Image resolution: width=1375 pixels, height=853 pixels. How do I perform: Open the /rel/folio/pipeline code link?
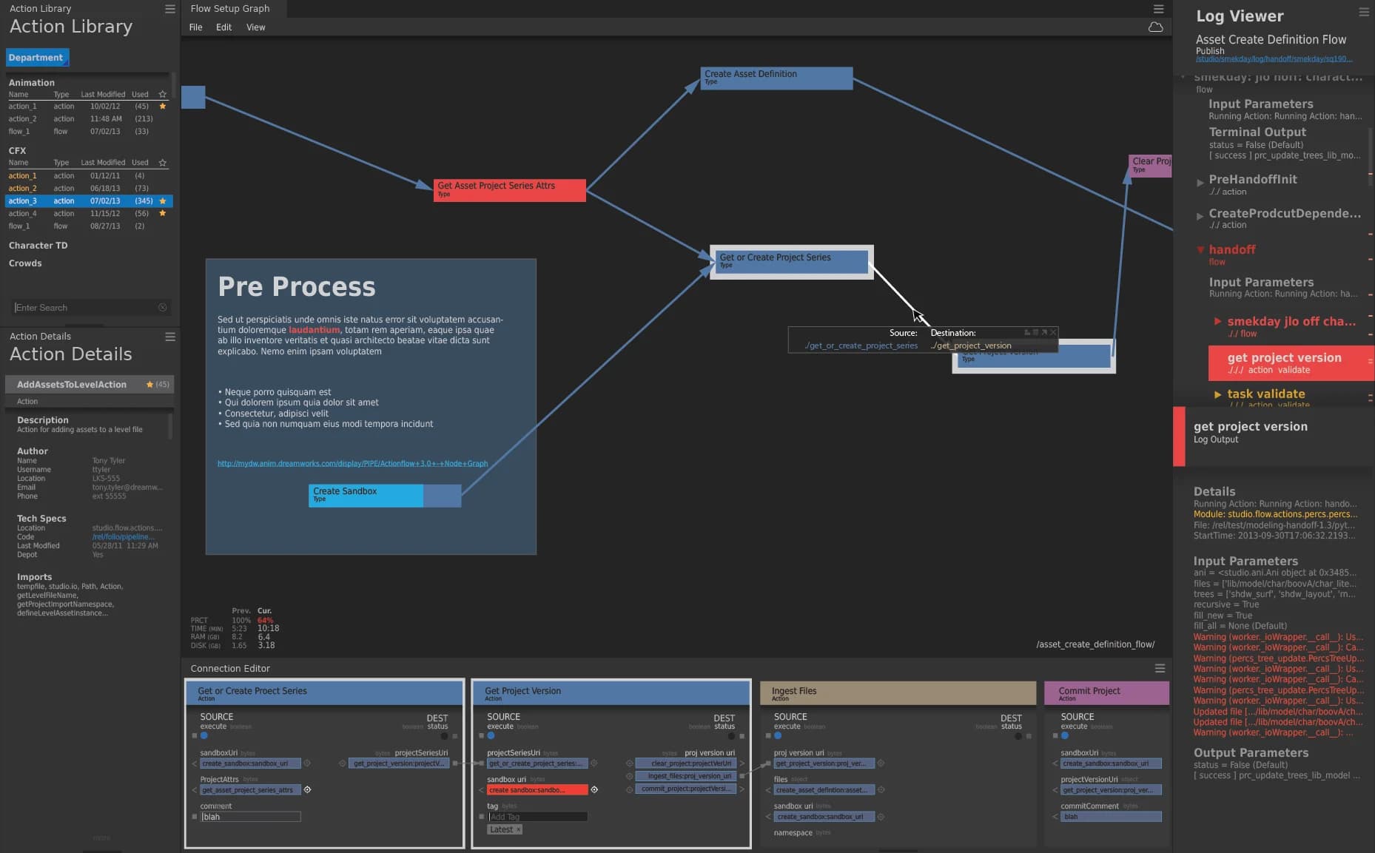[123, 537]
